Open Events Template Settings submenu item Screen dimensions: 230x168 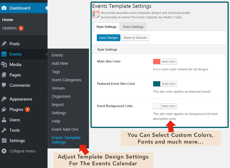(x=66, y=140)
